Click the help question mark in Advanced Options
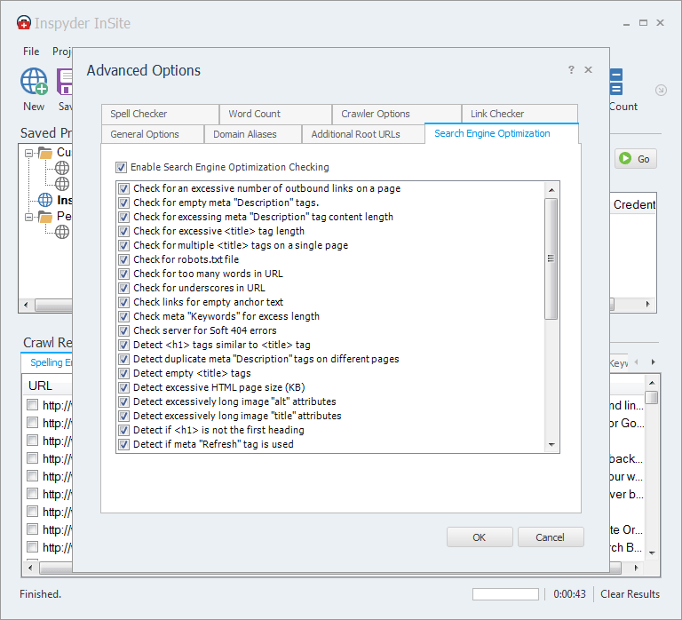The height and width of the screenshot is (620, 682). click(571, 69)
